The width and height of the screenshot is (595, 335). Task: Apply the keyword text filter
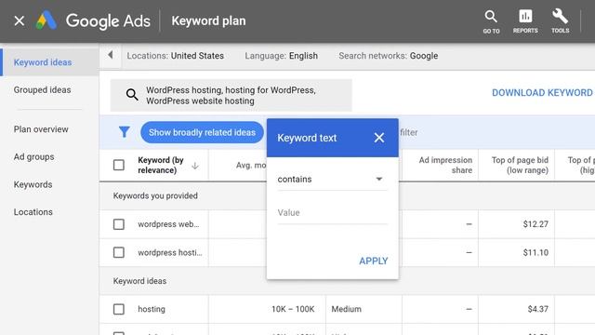pyautogui.click(x=374, y=261)
